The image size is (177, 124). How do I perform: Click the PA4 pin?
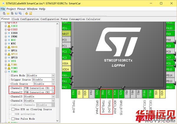tap(91, 94)
